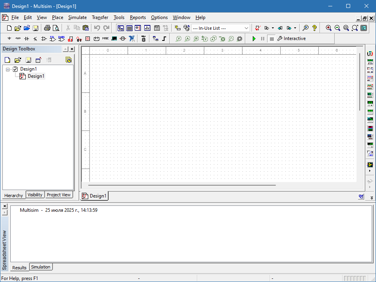Place voltage probe (V) icon
This screenshot has height=282, width=376.
178,38
